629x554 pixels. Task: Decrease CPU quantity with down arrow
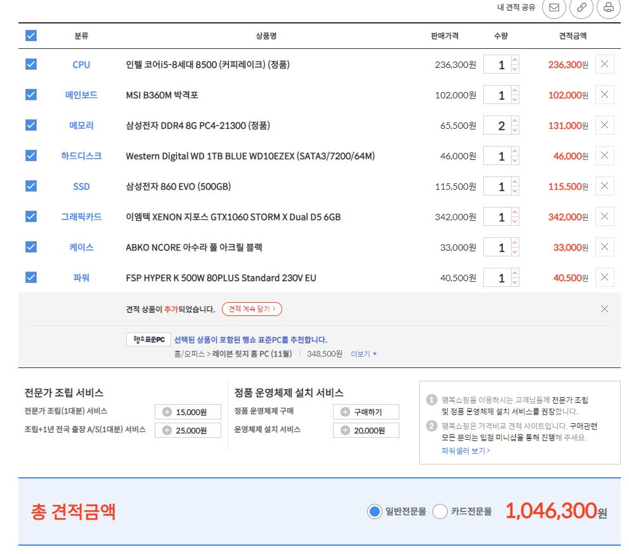tap(514, 69)
